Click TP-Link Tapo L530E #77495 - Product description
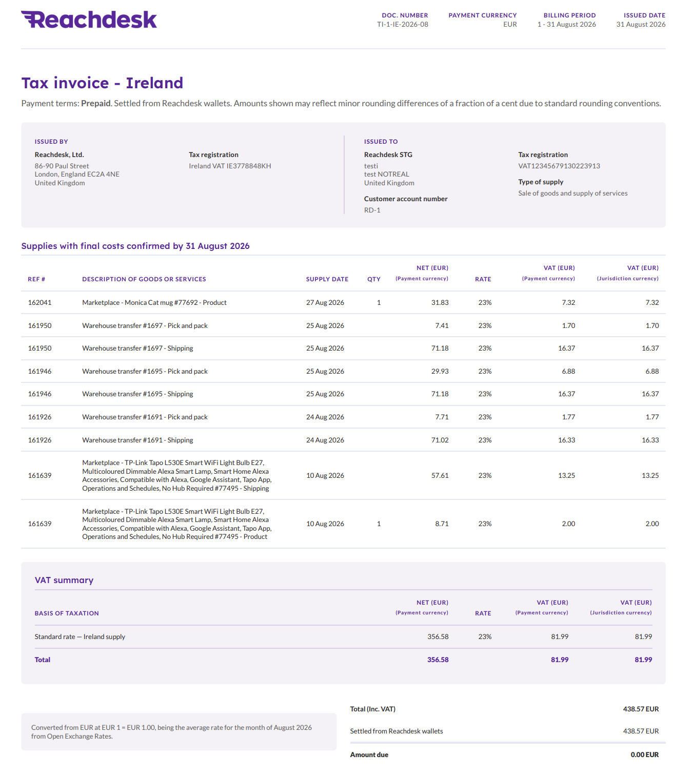 [177, 524]
